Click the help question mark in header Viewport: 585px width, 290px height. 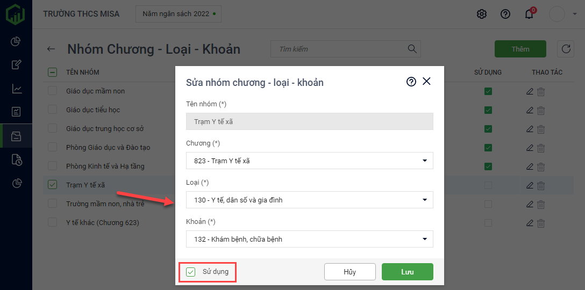[x=505, y=14]
